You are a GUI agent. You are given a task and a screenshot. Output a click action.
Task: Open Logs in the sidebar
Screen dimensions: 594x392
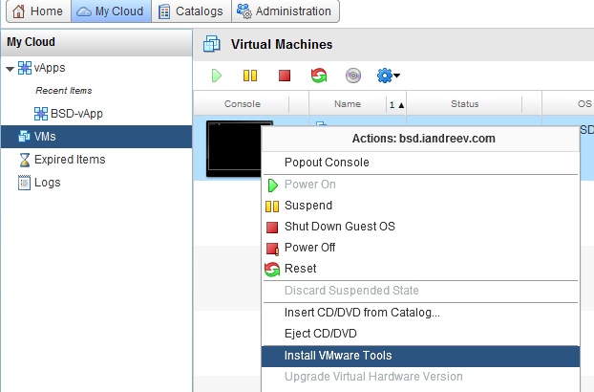(48, 183)
